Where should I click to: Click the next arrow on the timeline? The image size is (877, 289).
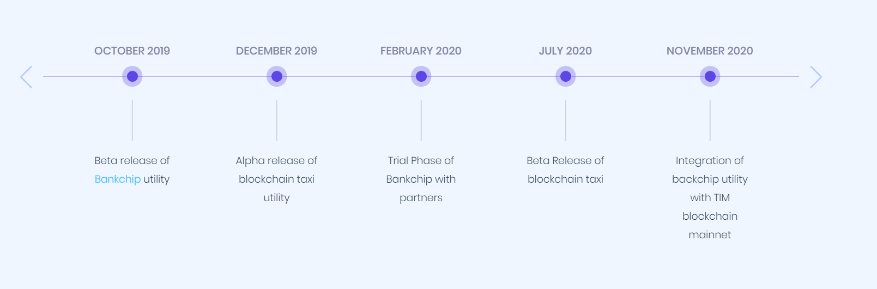816,77
